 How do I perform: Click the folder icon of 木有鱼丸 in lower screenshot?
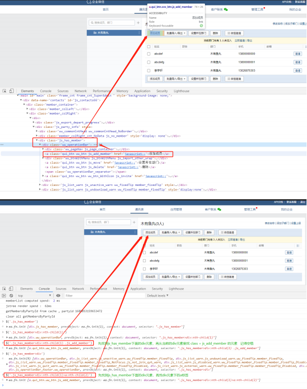click(x=92, y=232)
